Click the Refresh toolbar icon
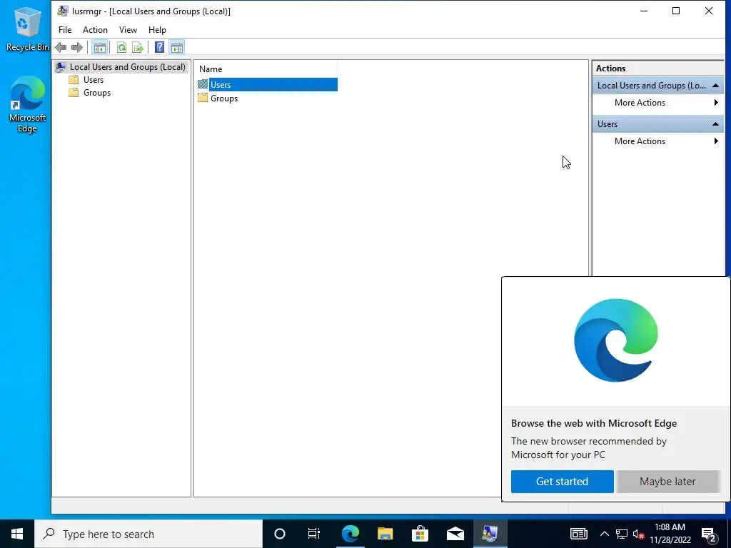This screenshot has height=548, width=731. [121, 47]
